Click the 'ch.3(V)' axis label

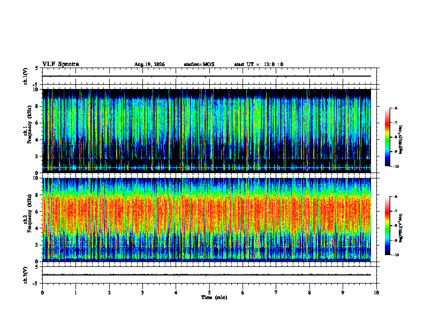pyautogui.click(x=26, y=275)
